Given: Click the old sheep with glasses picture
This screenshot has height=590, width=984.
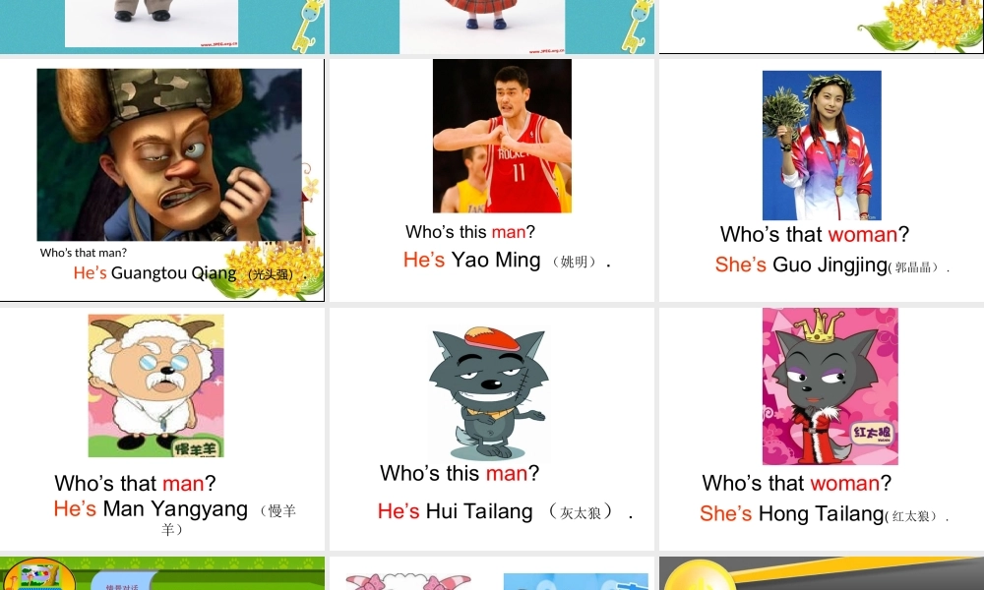Looking at the screenshot, I should (155, 385).
